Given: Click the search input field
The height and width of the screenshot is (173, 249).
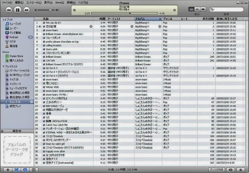Looking at the screenshot, I should click(226, 9).
